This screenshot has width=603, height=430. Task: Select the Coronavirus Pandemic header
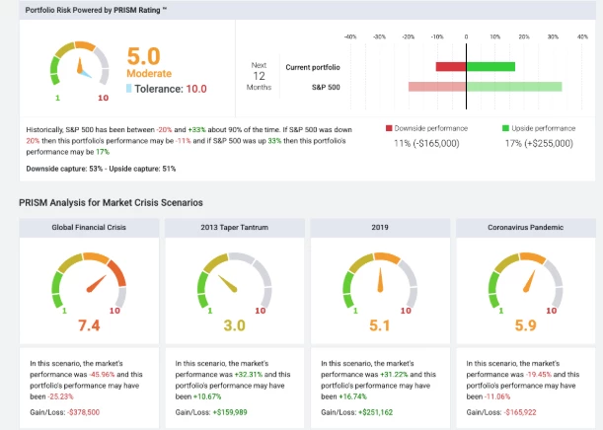[x=526, y=228]
